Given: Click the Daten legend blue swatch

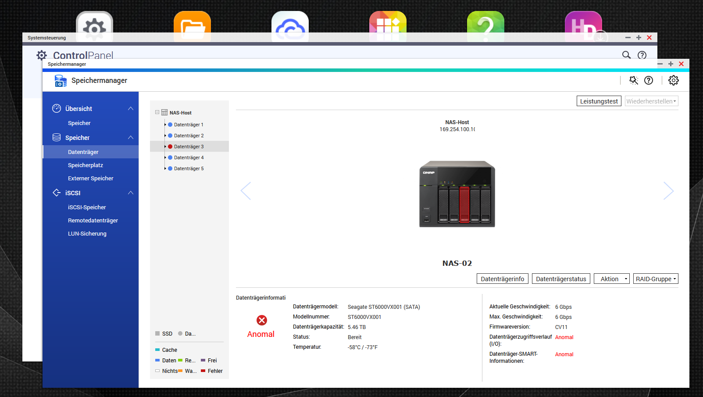Looking at the screenshot, I should click(157, 360).
